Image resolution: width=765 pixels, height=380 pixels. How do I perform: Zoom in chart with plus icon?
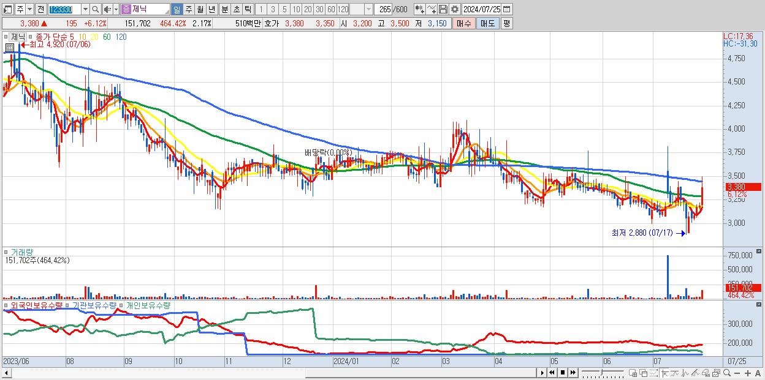point(748,373)
